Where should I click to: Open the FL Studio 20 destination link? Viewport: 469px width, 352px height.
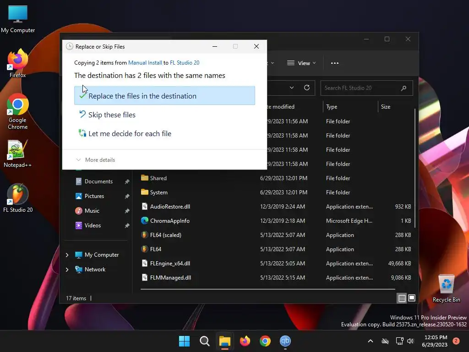point(185,62)
